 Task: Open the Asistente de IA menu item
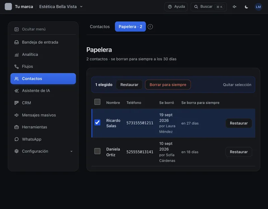pos(43,91)
